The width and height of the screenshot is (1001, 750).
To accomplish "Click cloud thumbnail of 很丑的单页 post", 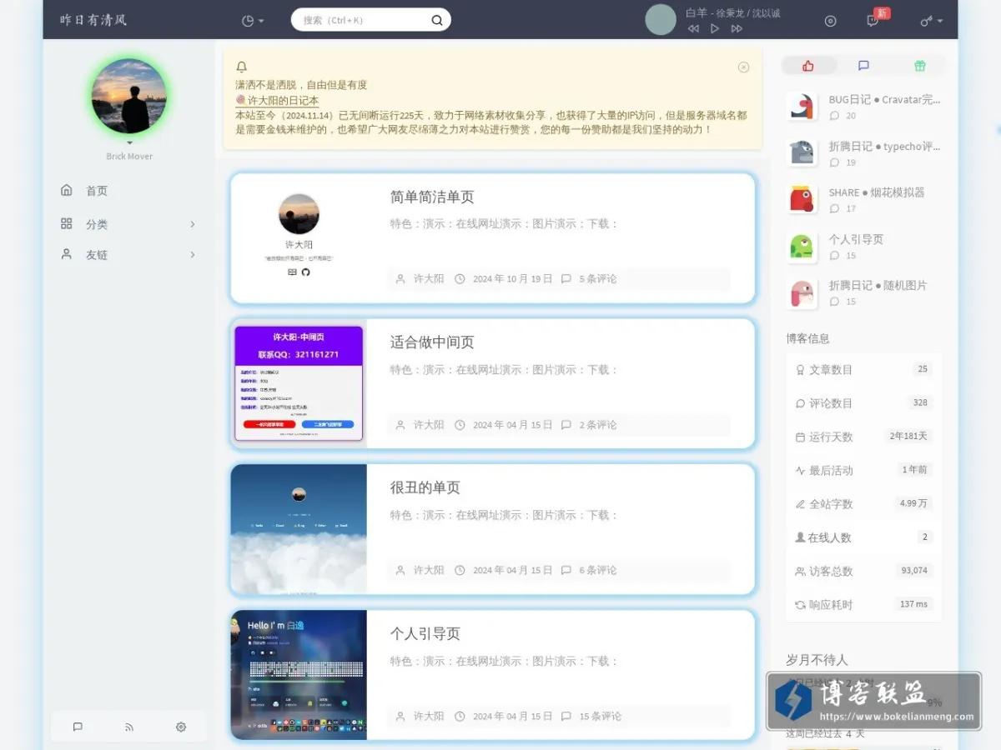I will pos(299,529).
